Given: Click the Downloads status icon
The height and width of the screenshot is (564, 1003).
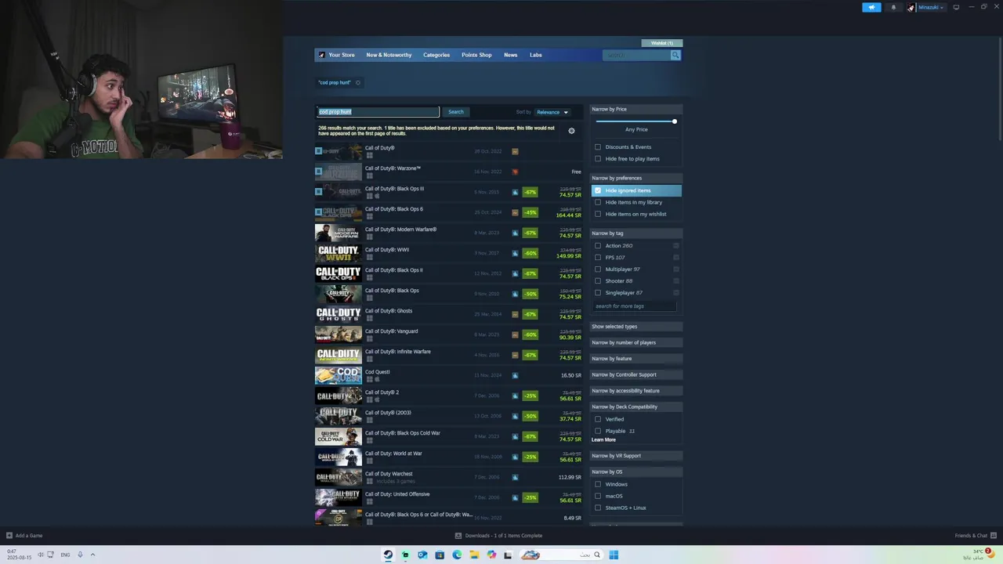Looking at the screenshot, I should [458, 536].
